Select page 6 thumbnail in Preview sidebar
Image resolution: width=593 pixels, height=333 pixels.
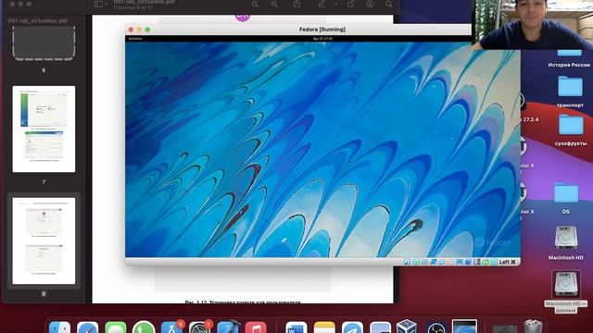44,43
